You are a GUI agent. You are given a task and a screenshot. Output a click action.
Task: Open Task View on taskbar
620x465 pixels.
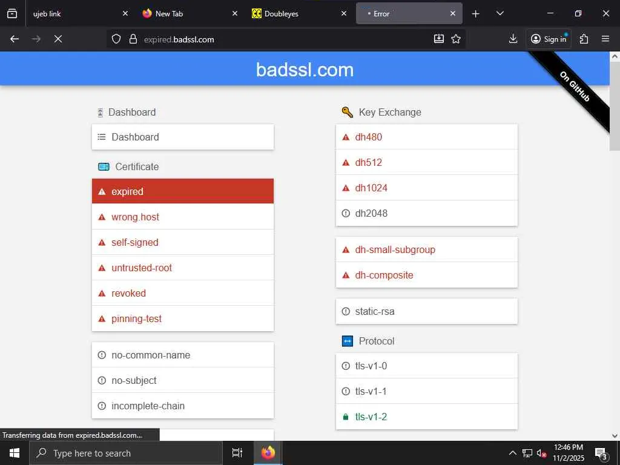237,453
